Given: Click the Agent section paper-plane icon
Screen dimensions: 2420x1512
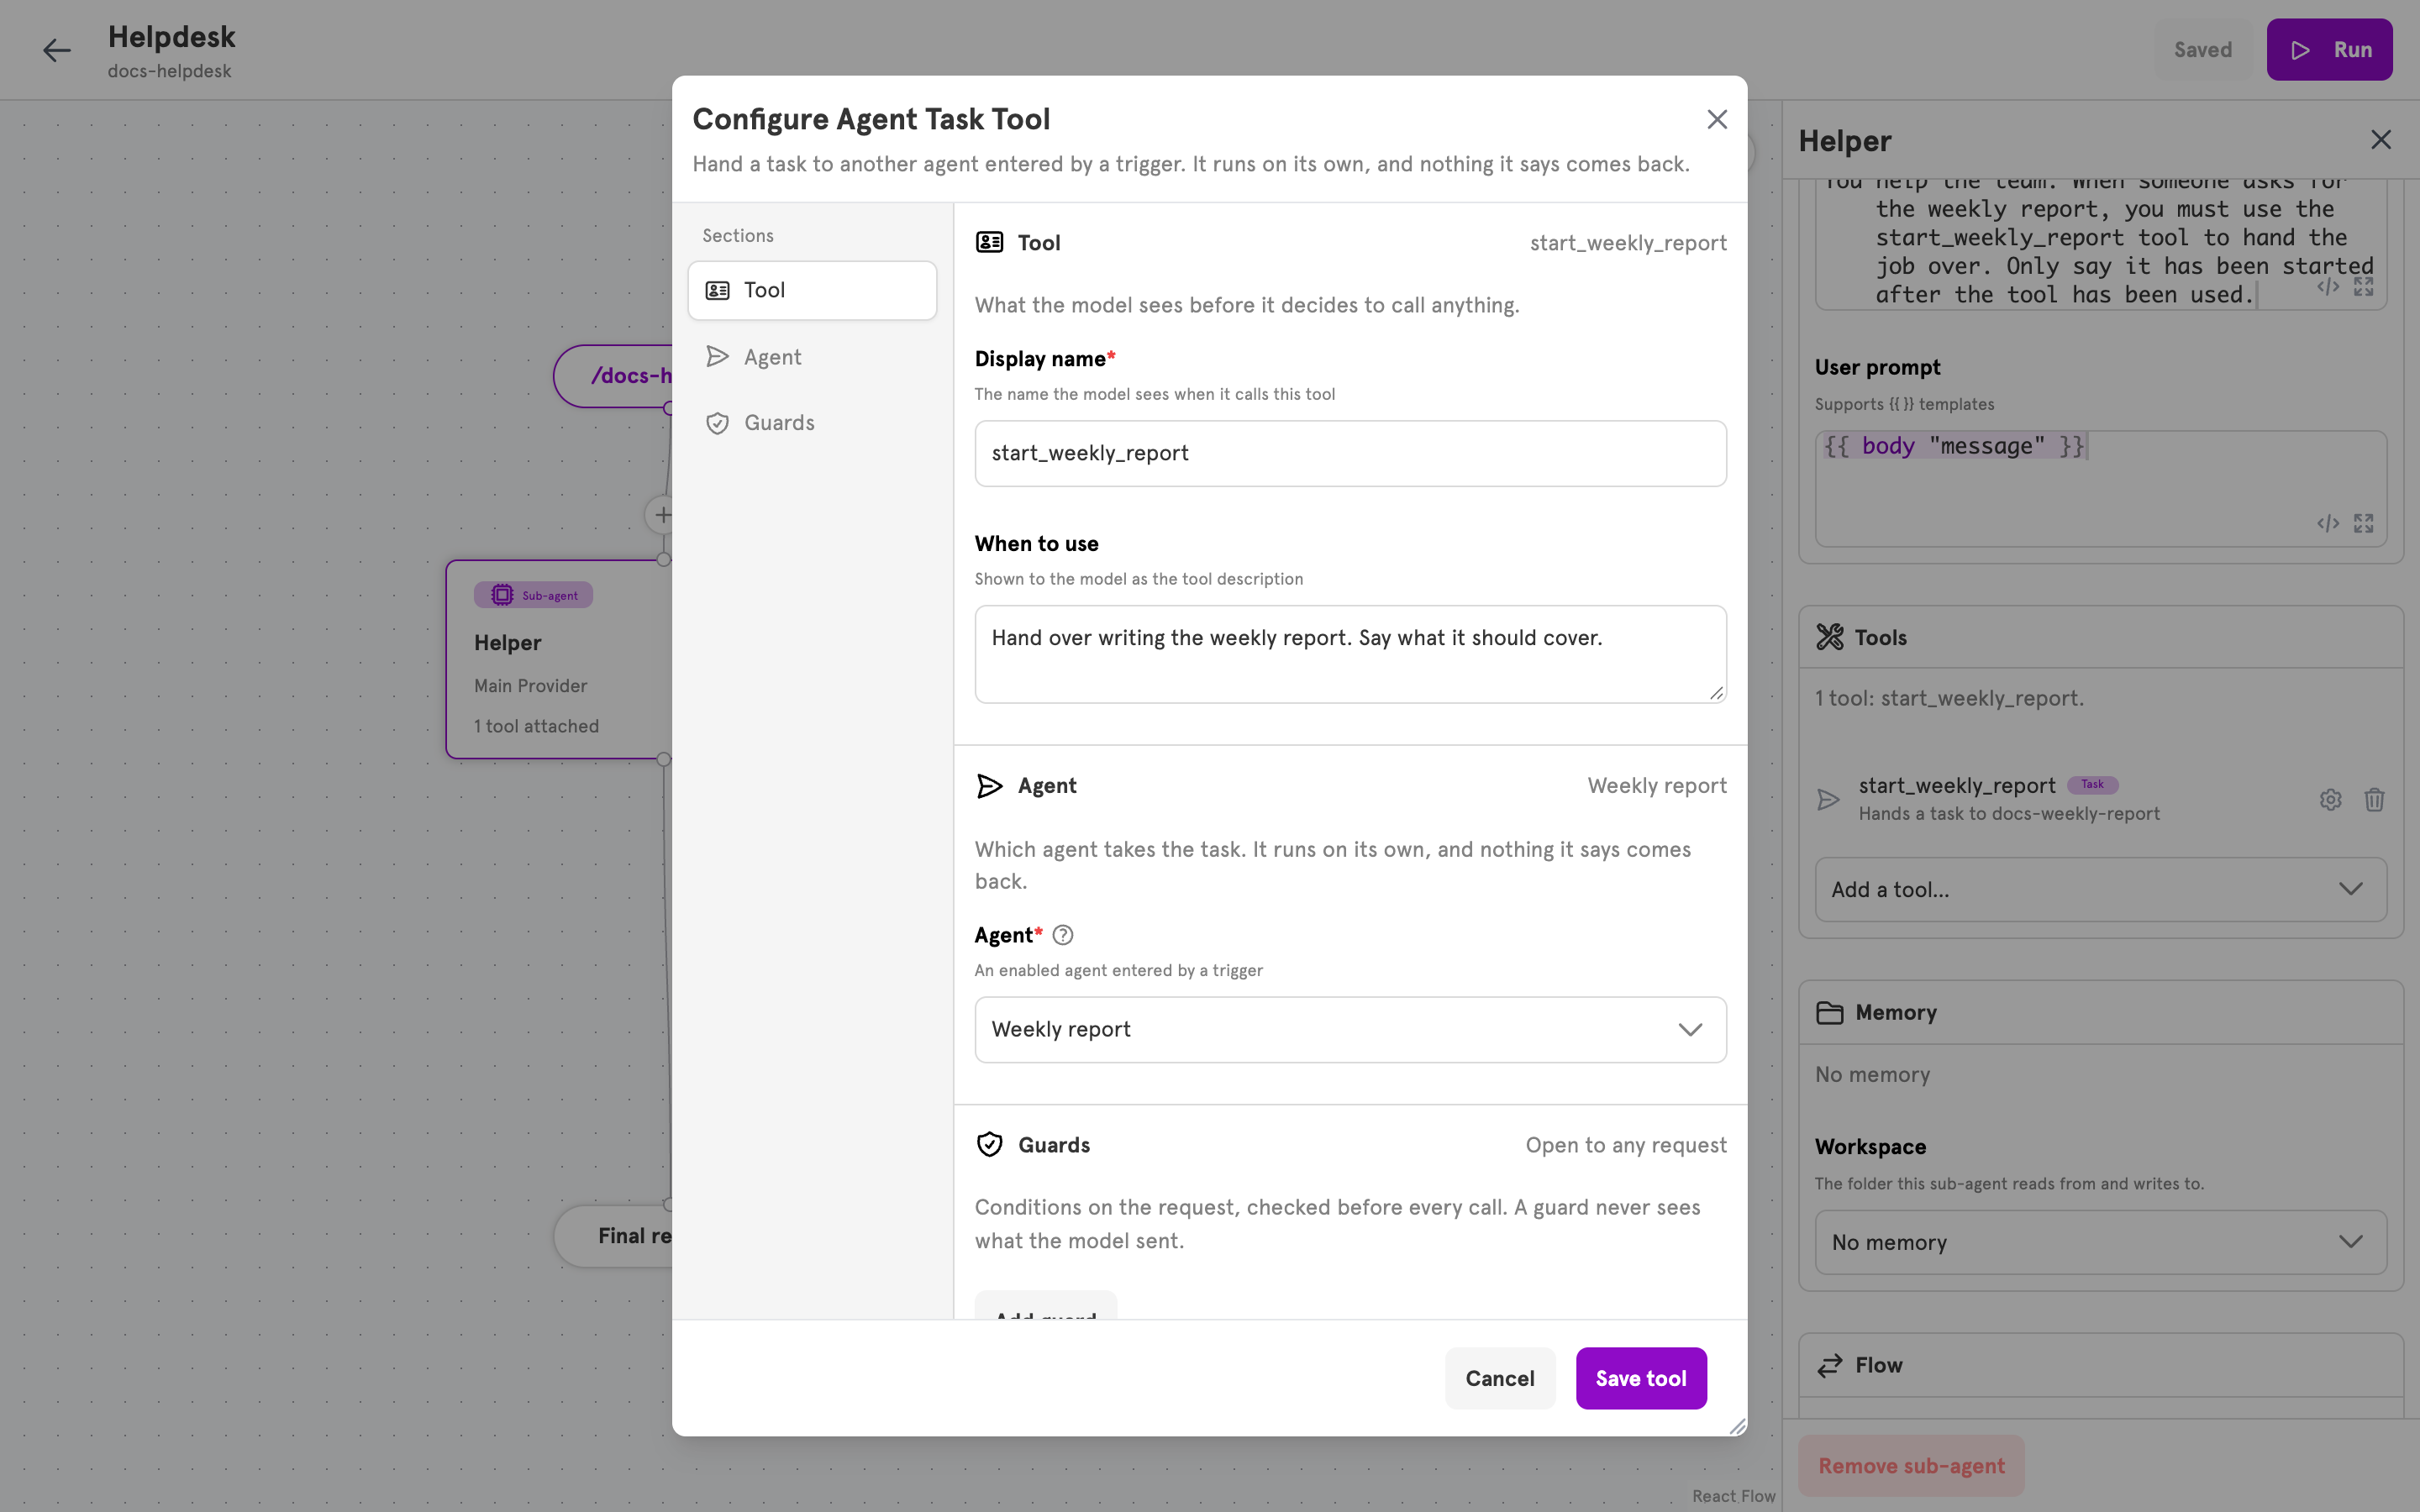Looking at the screenshot, I should tap(989, 786).
